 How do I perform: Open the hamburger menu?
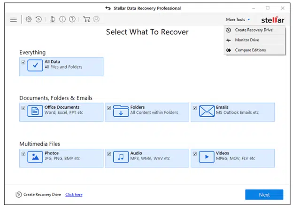tap(13, 19)
